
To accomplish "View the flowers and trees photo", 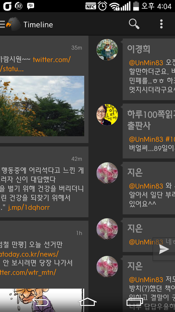I will tap(42, 106).
